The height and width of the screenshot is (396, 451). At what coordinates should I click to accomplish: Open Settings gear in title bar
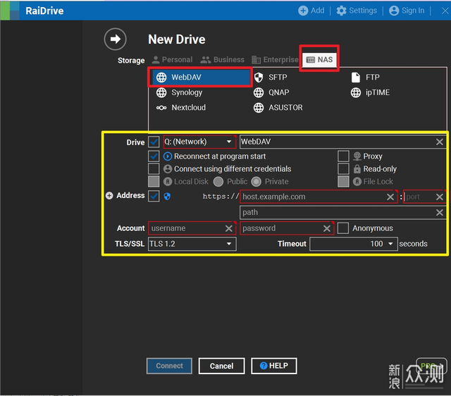tap(341, 11)
